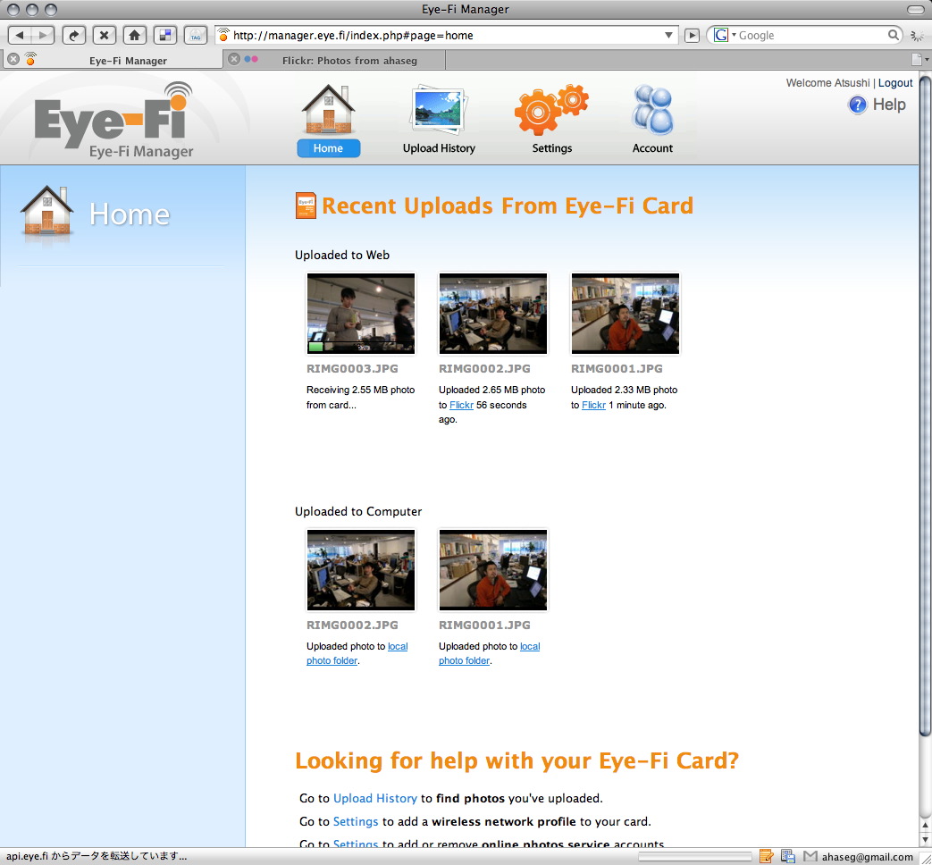Go back with the browser back arrow
The height and width of the screenshot is (865, 932).
20,35
